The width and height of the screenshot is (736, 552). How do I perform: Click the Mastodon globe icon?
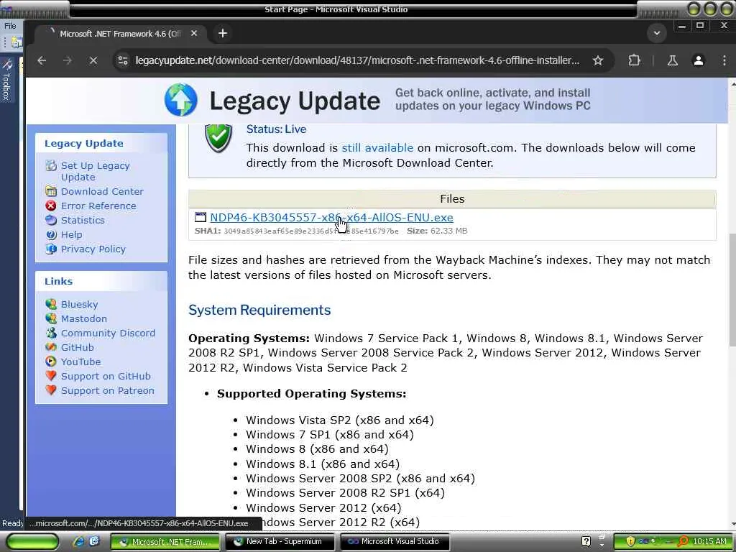[51, 318]
